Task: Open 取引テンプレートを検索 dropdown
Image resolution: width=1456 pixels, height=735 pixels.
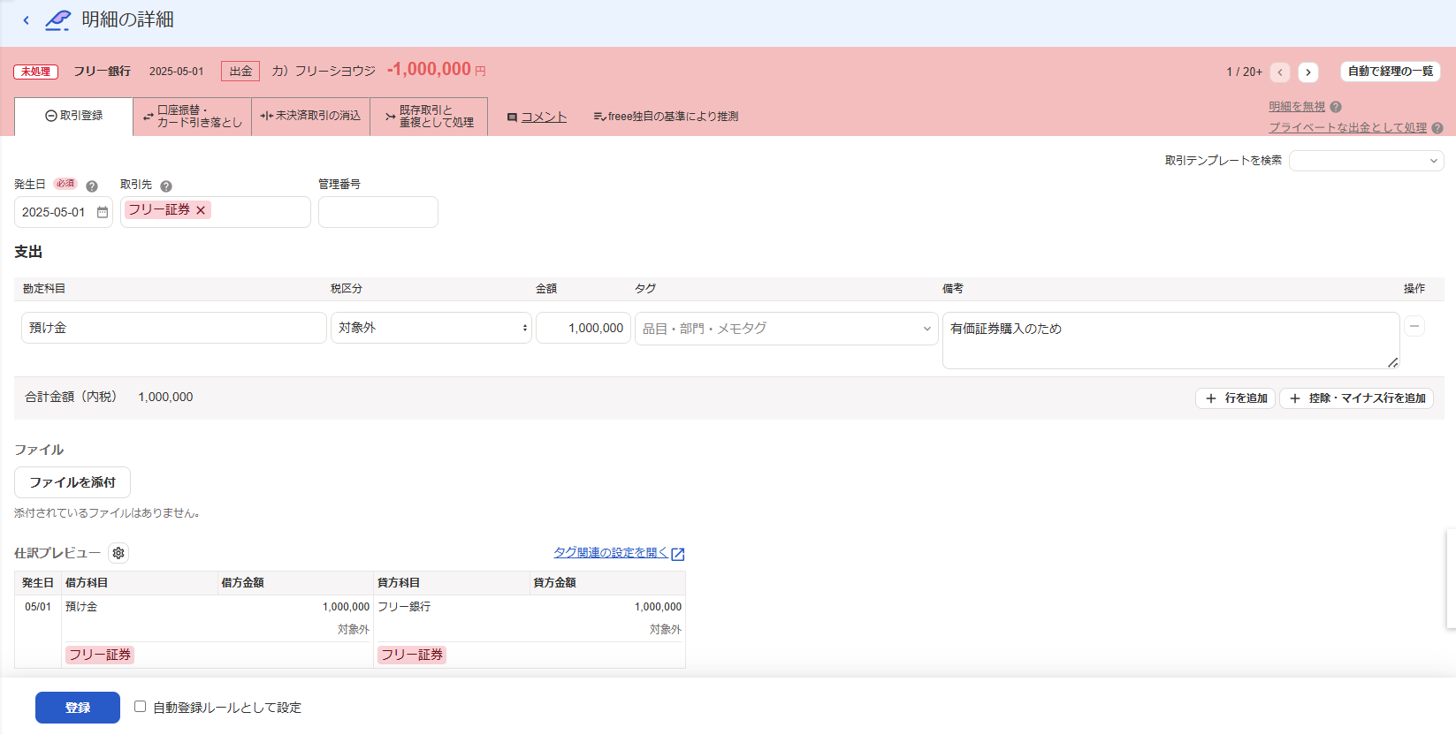Action: click(1366, 161)
